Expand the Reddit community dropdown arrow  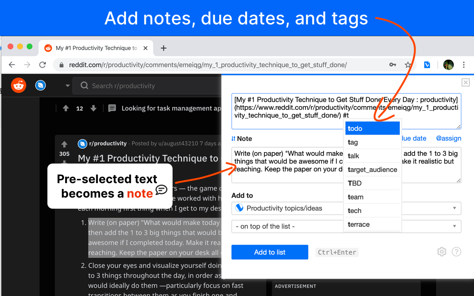coord(67,86)
